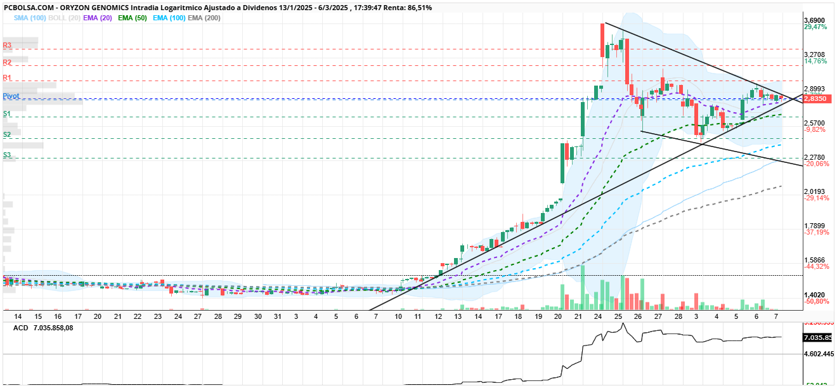Click the 3,2708 price axis value
Screen dimensions: 837x388
point(814,55)
